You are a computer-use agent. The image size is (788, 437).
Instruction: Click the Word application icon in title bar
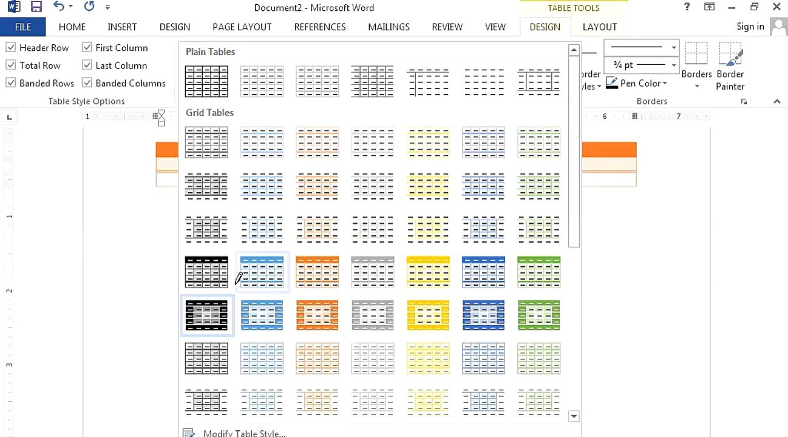coord(13,7)
